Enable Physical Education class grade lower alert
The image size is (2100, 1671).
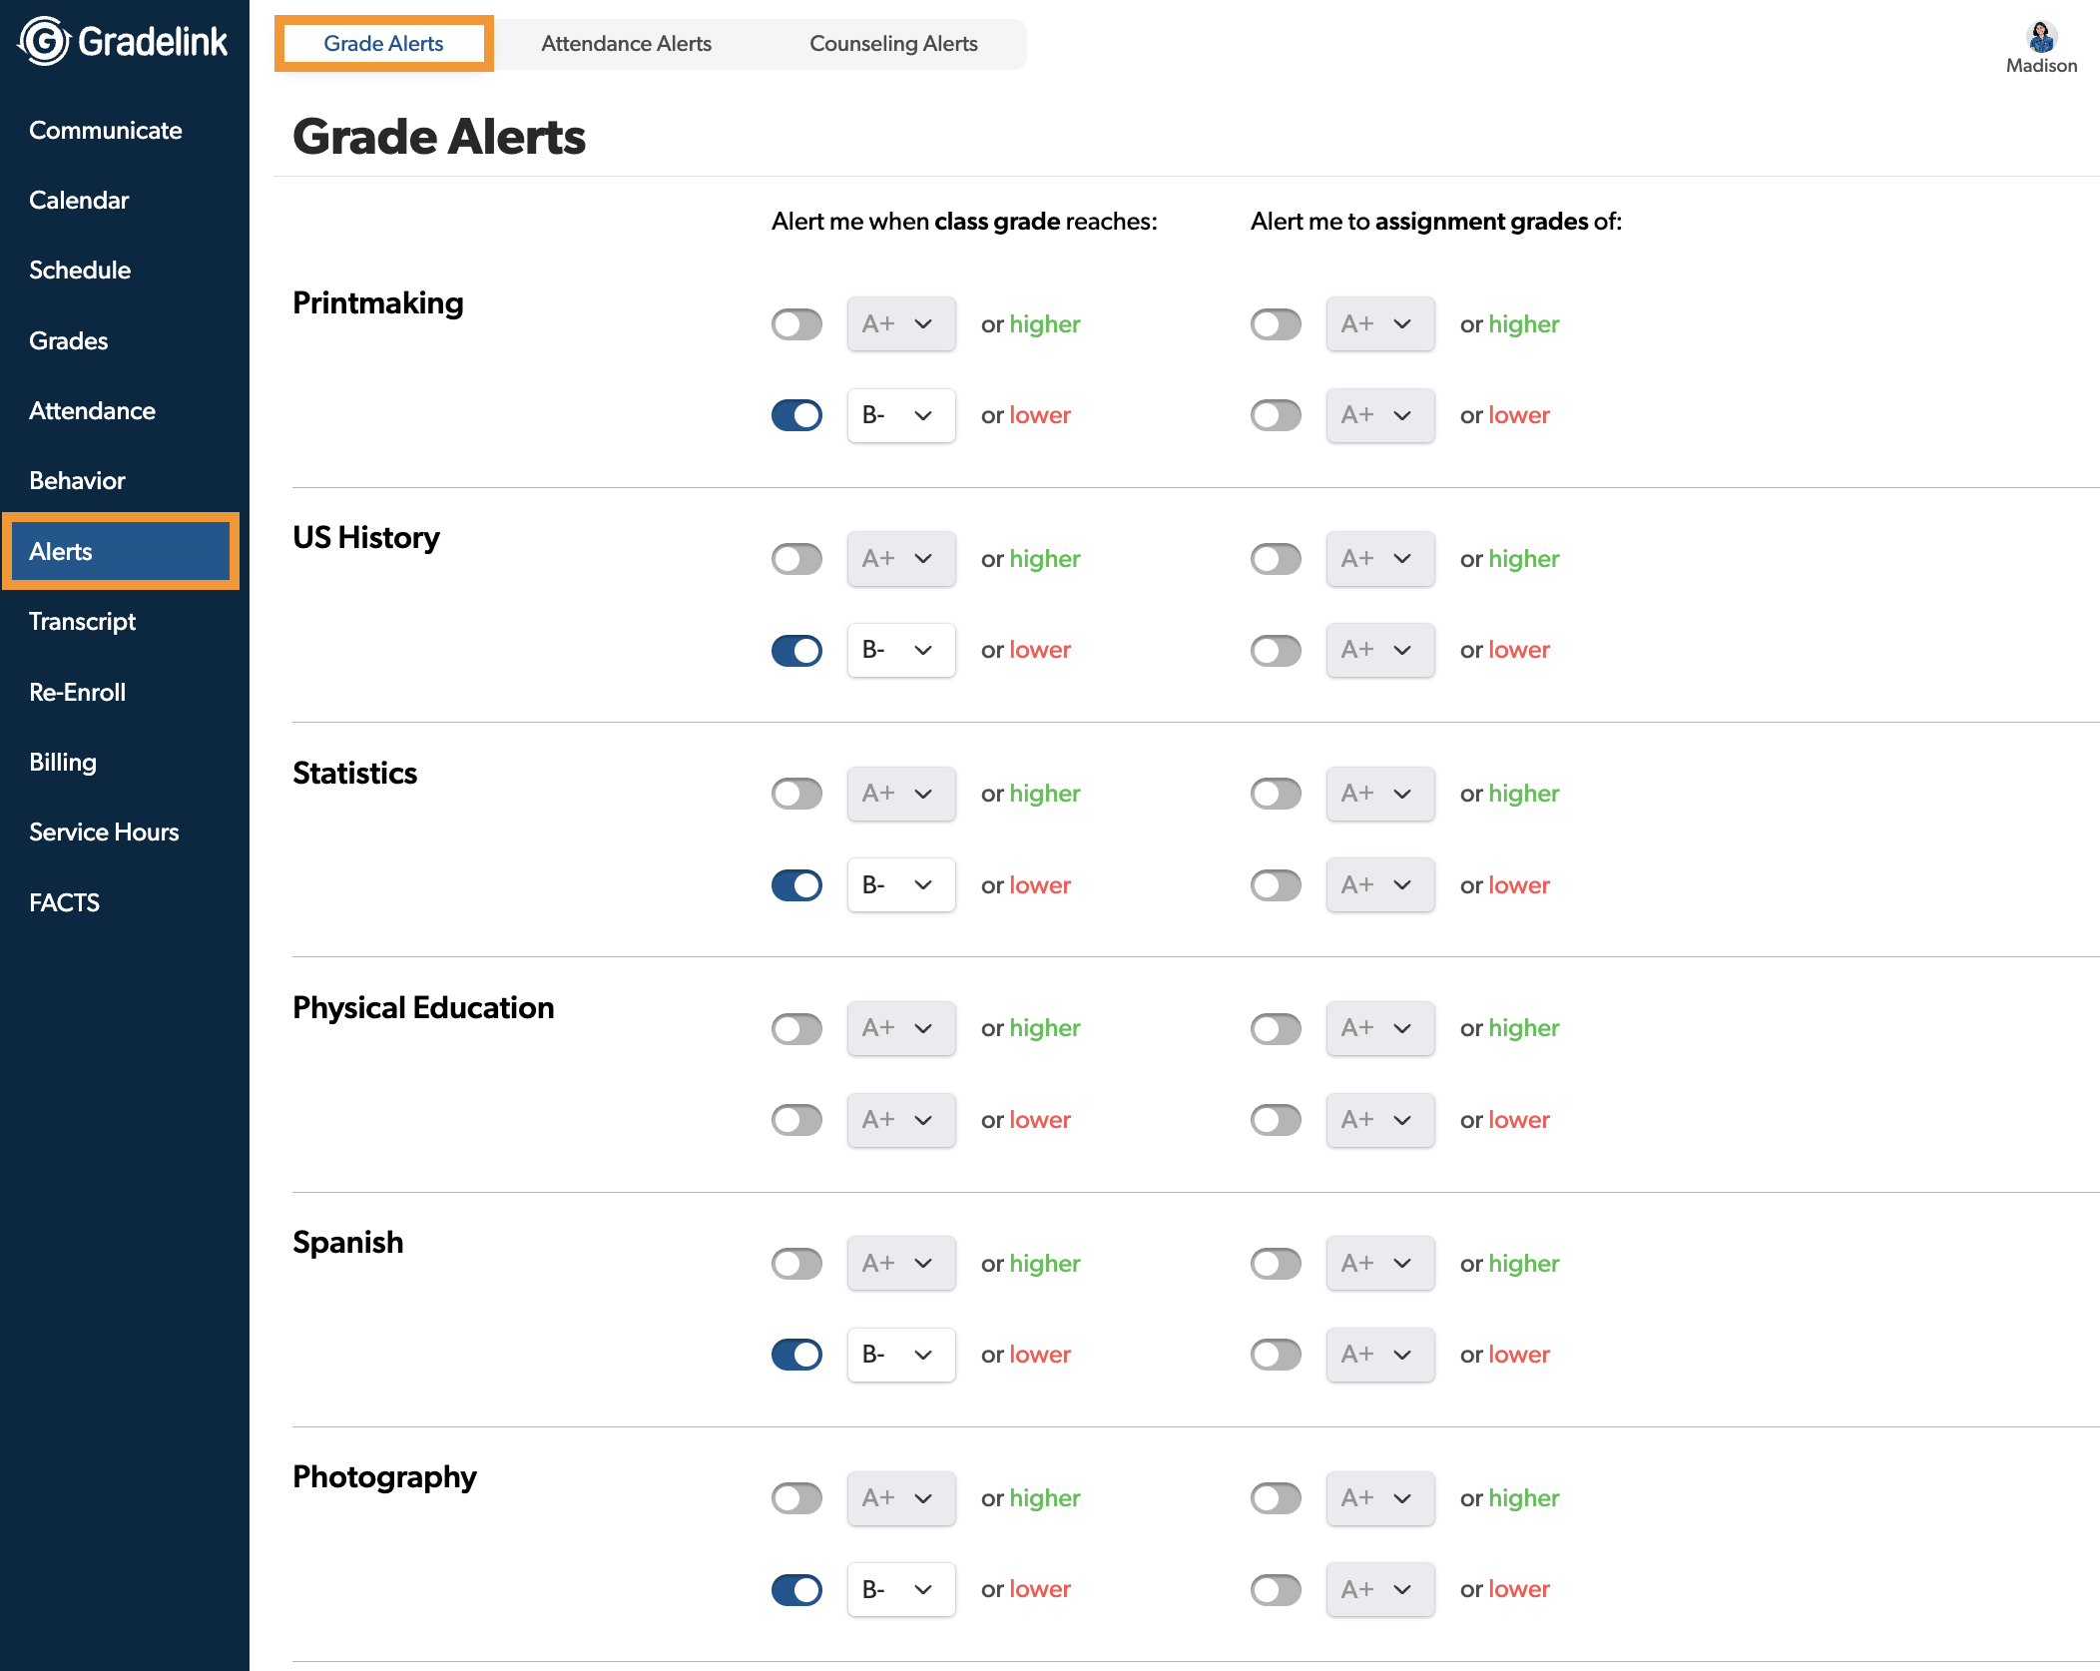[x=796, y=1120]
